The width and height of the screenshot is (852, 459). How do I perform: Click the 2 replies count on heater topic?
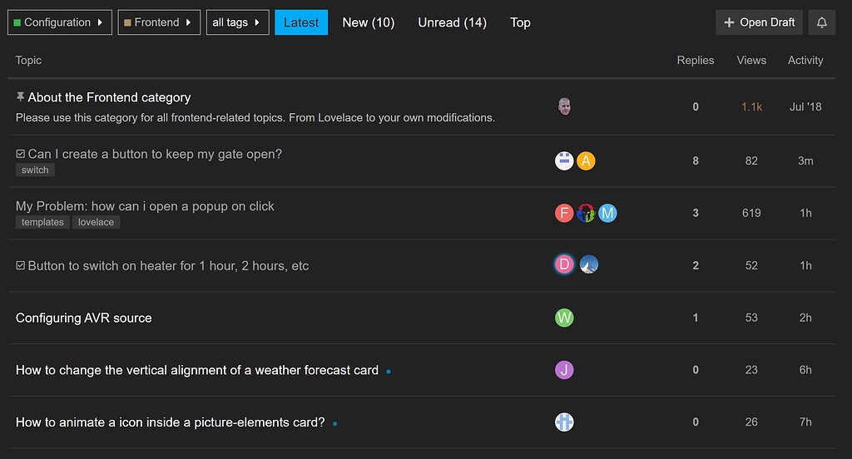coord(696,265)
